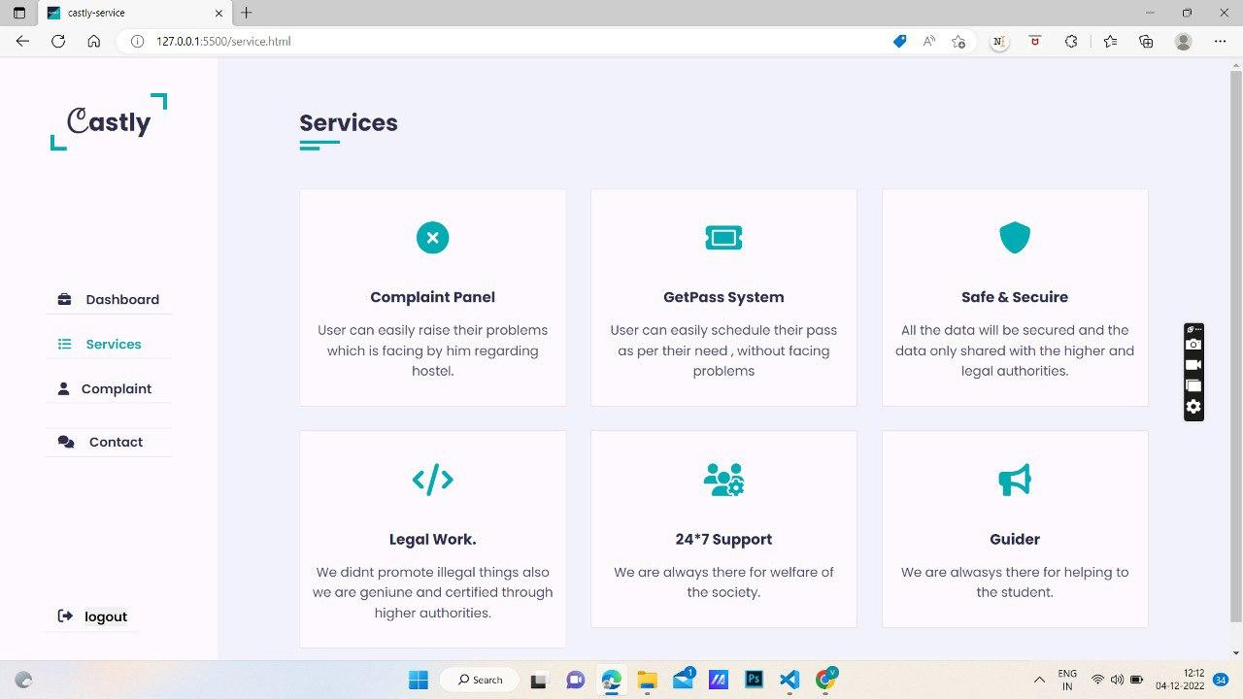Navigate back with the browser back arrow
The image size is (1243, 699).
click(x=22, y=41)
